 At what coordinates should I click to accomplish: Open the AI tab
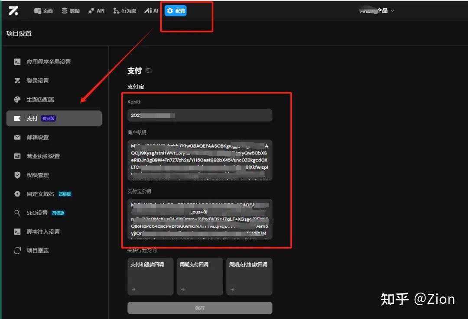pyautogui.click(x=151, y=11)
